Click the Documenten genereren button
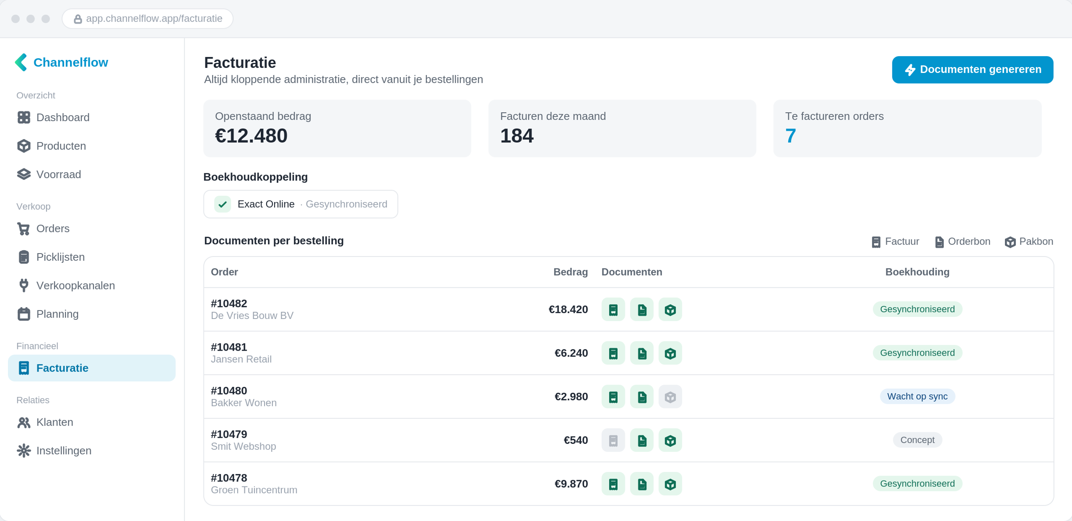The image size is (1072, 521). tap(972, 70)
